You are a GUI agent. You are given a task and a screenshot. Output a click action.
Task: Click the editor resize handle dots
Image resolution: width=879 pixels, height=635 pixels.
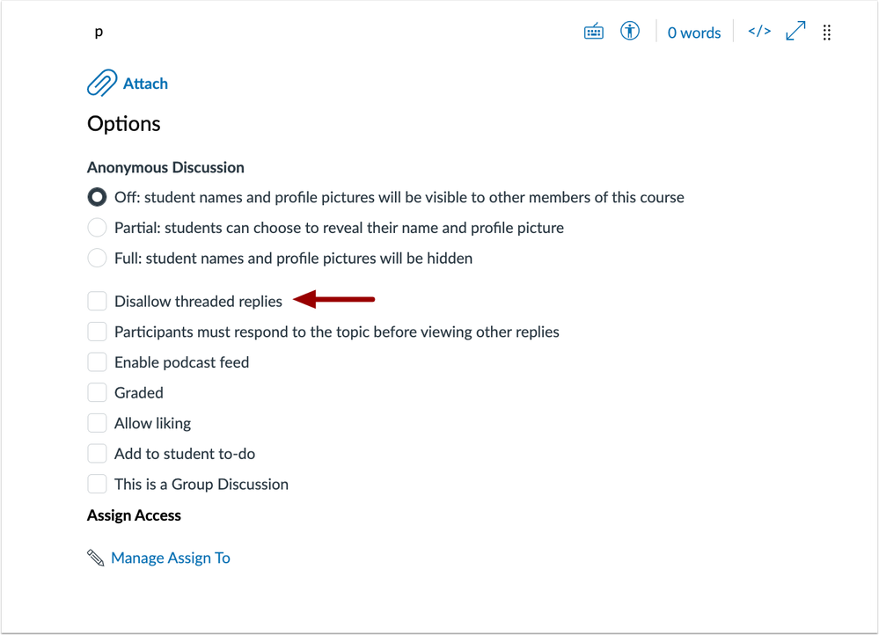(x=826, y=33)
